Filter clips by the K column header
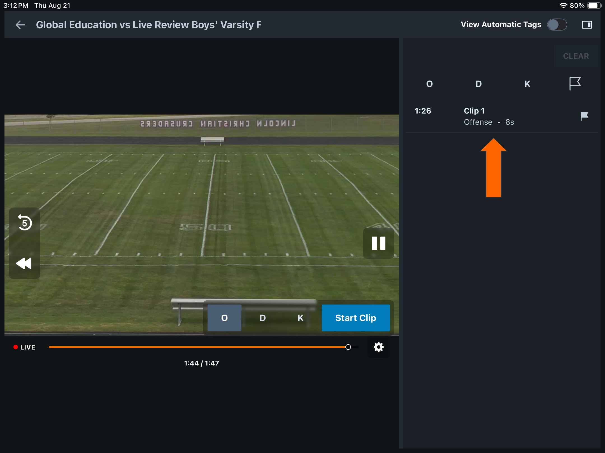This screenshot has height=453, width=605. (527, 84)
